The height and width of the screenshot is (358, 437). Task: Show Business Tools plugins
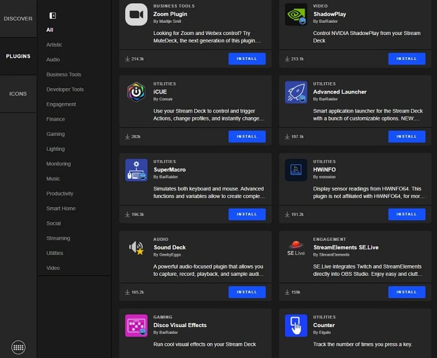(x=64, y=75)
